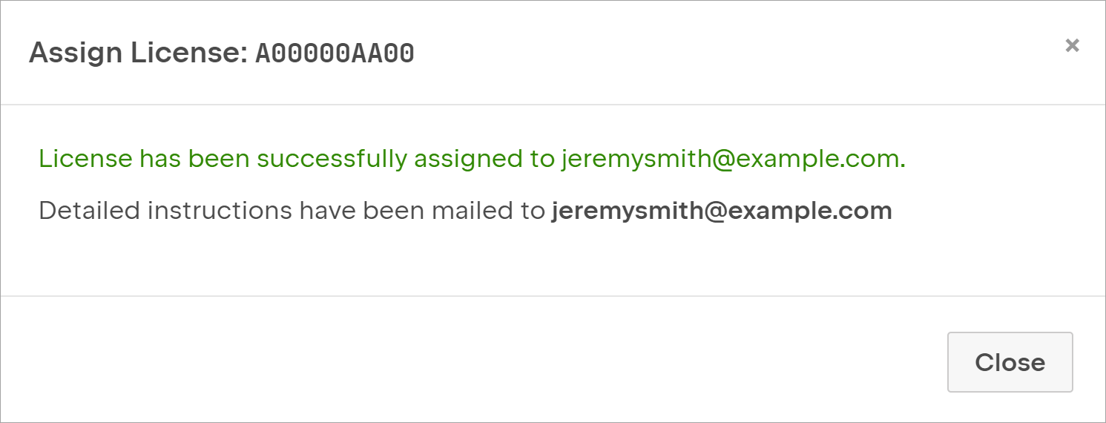This screenshot has width=1106, height=423.
Task: Click the word "instructions" in the gray text
Action: pyautogui.click(x=220, y=211)
